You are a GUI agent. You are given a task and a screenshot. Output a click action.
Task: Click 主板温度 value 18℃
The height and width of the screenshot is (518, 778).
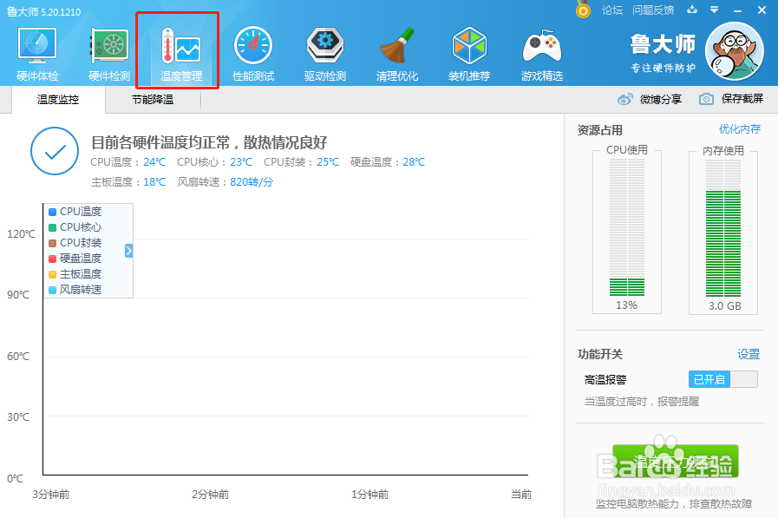click(154, 181)
